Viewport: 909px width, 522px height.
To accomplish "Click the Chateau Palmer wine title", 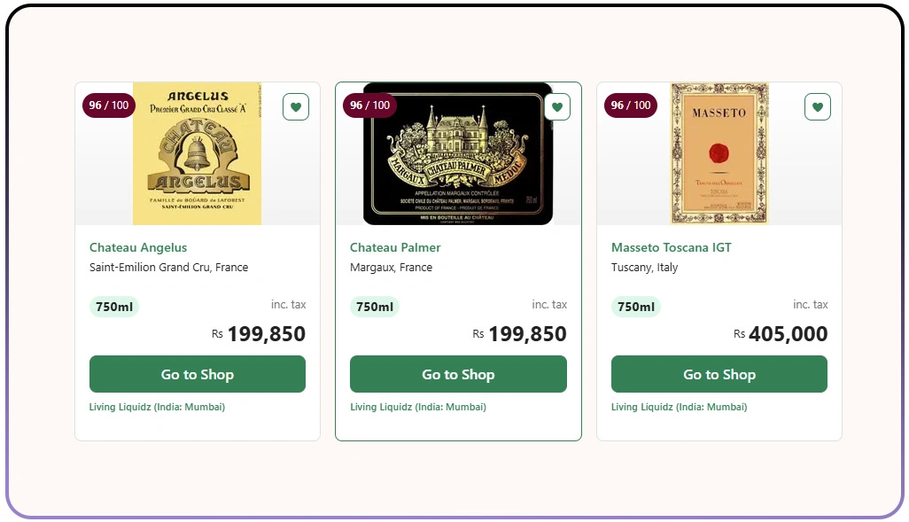I will tap(395, 247).
